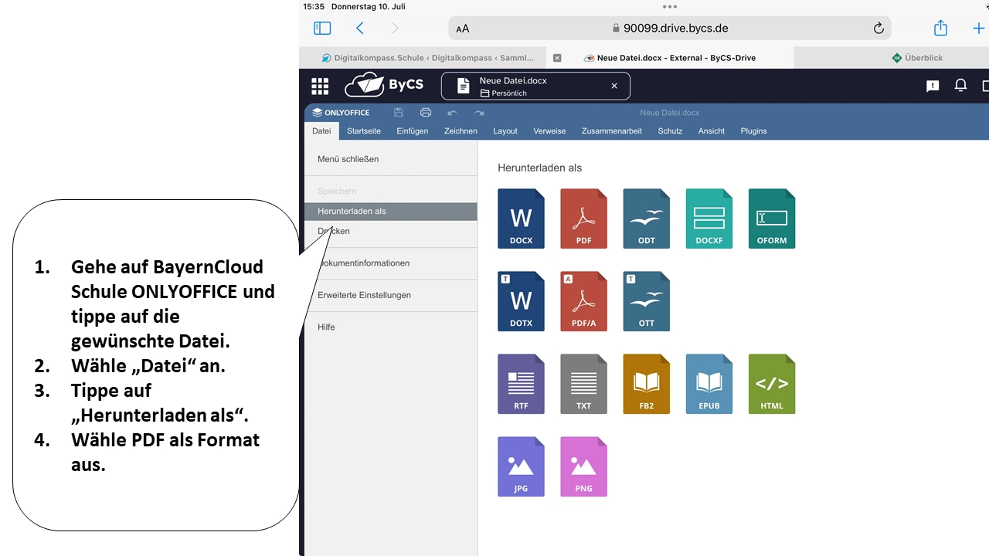Switch to the Layout tab
Viewport: 989px width, 556px height.
pyautogui.click(x=505, y=131)
